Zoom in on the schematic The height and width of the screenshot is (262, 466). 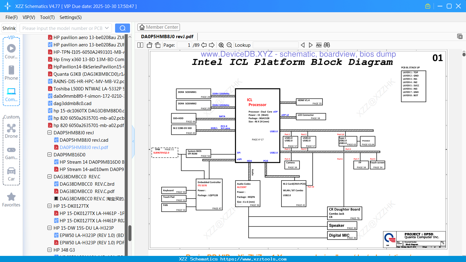[221, 45]
